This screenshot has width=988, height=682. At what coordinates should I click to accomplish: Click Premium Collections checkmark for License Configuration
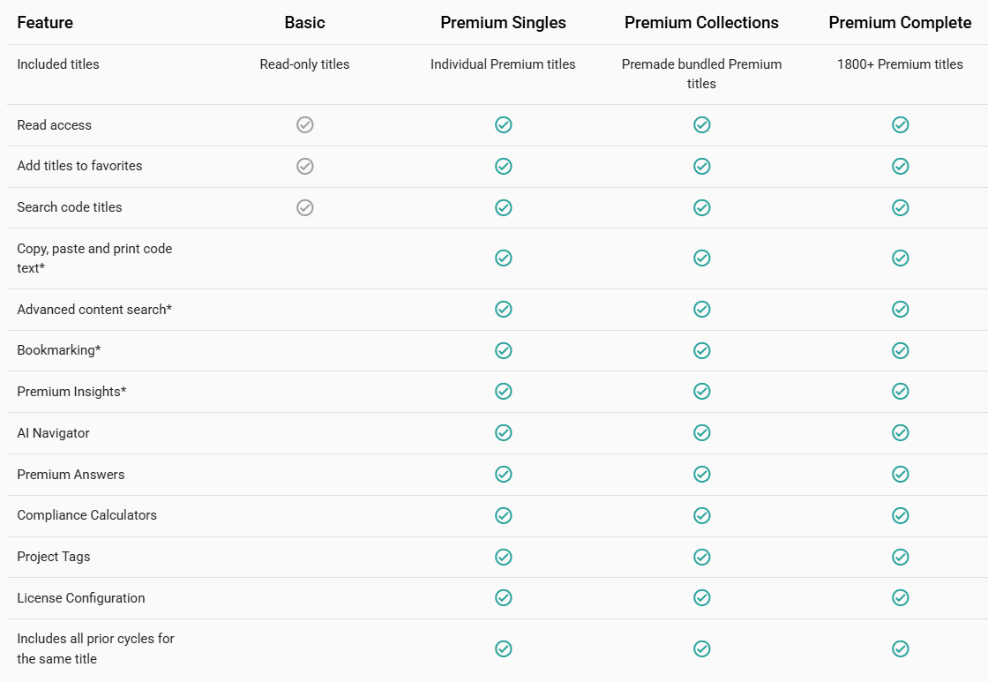click(x=702, y=597)
